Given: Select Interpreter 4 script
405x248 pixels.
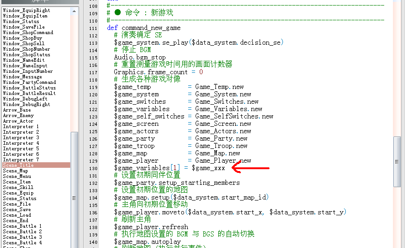Looking at the screenshot, I should (x=21, y=143).
